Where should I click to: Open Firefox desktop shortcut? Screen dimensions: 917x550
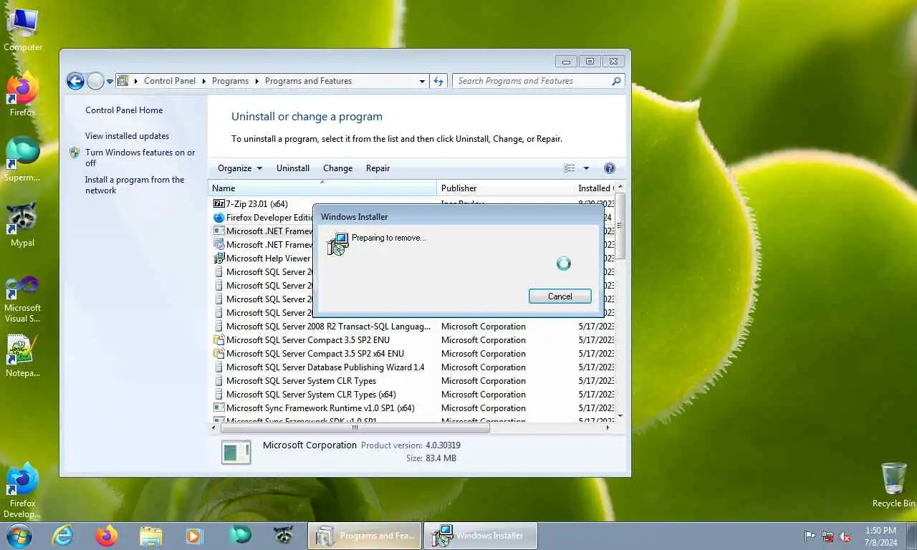[x=23, y=95]
